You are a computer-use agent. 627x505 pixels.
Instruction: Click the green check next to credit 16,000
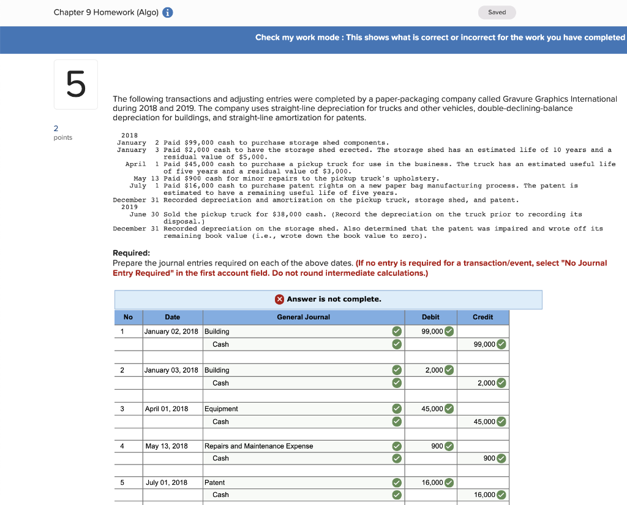pyautogui.click(x=501, y=495)
